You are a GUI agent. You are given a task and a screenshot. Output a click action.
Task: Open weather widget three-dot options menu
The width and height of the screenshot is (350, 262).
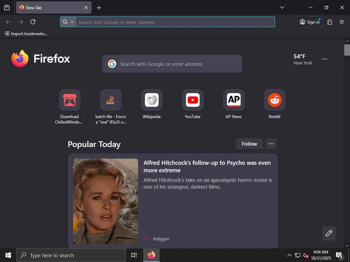click(325, 59)
